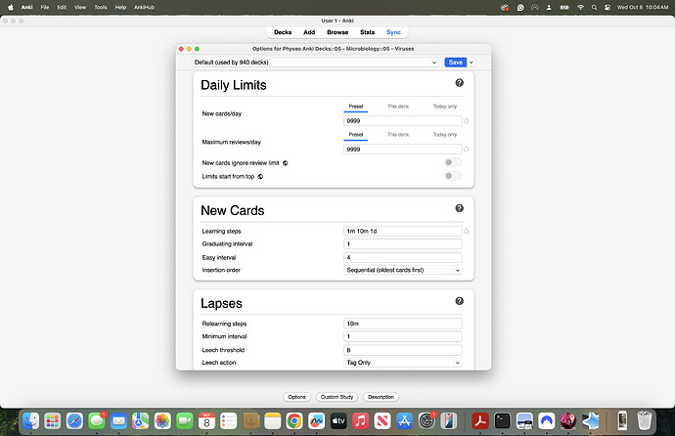Open Reminders app in the dock
This screenshot has width=675, height=436.
click(229, 421)
